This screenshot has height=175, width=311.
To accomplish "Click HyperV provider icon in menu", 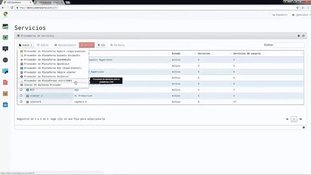I will 21,51.
